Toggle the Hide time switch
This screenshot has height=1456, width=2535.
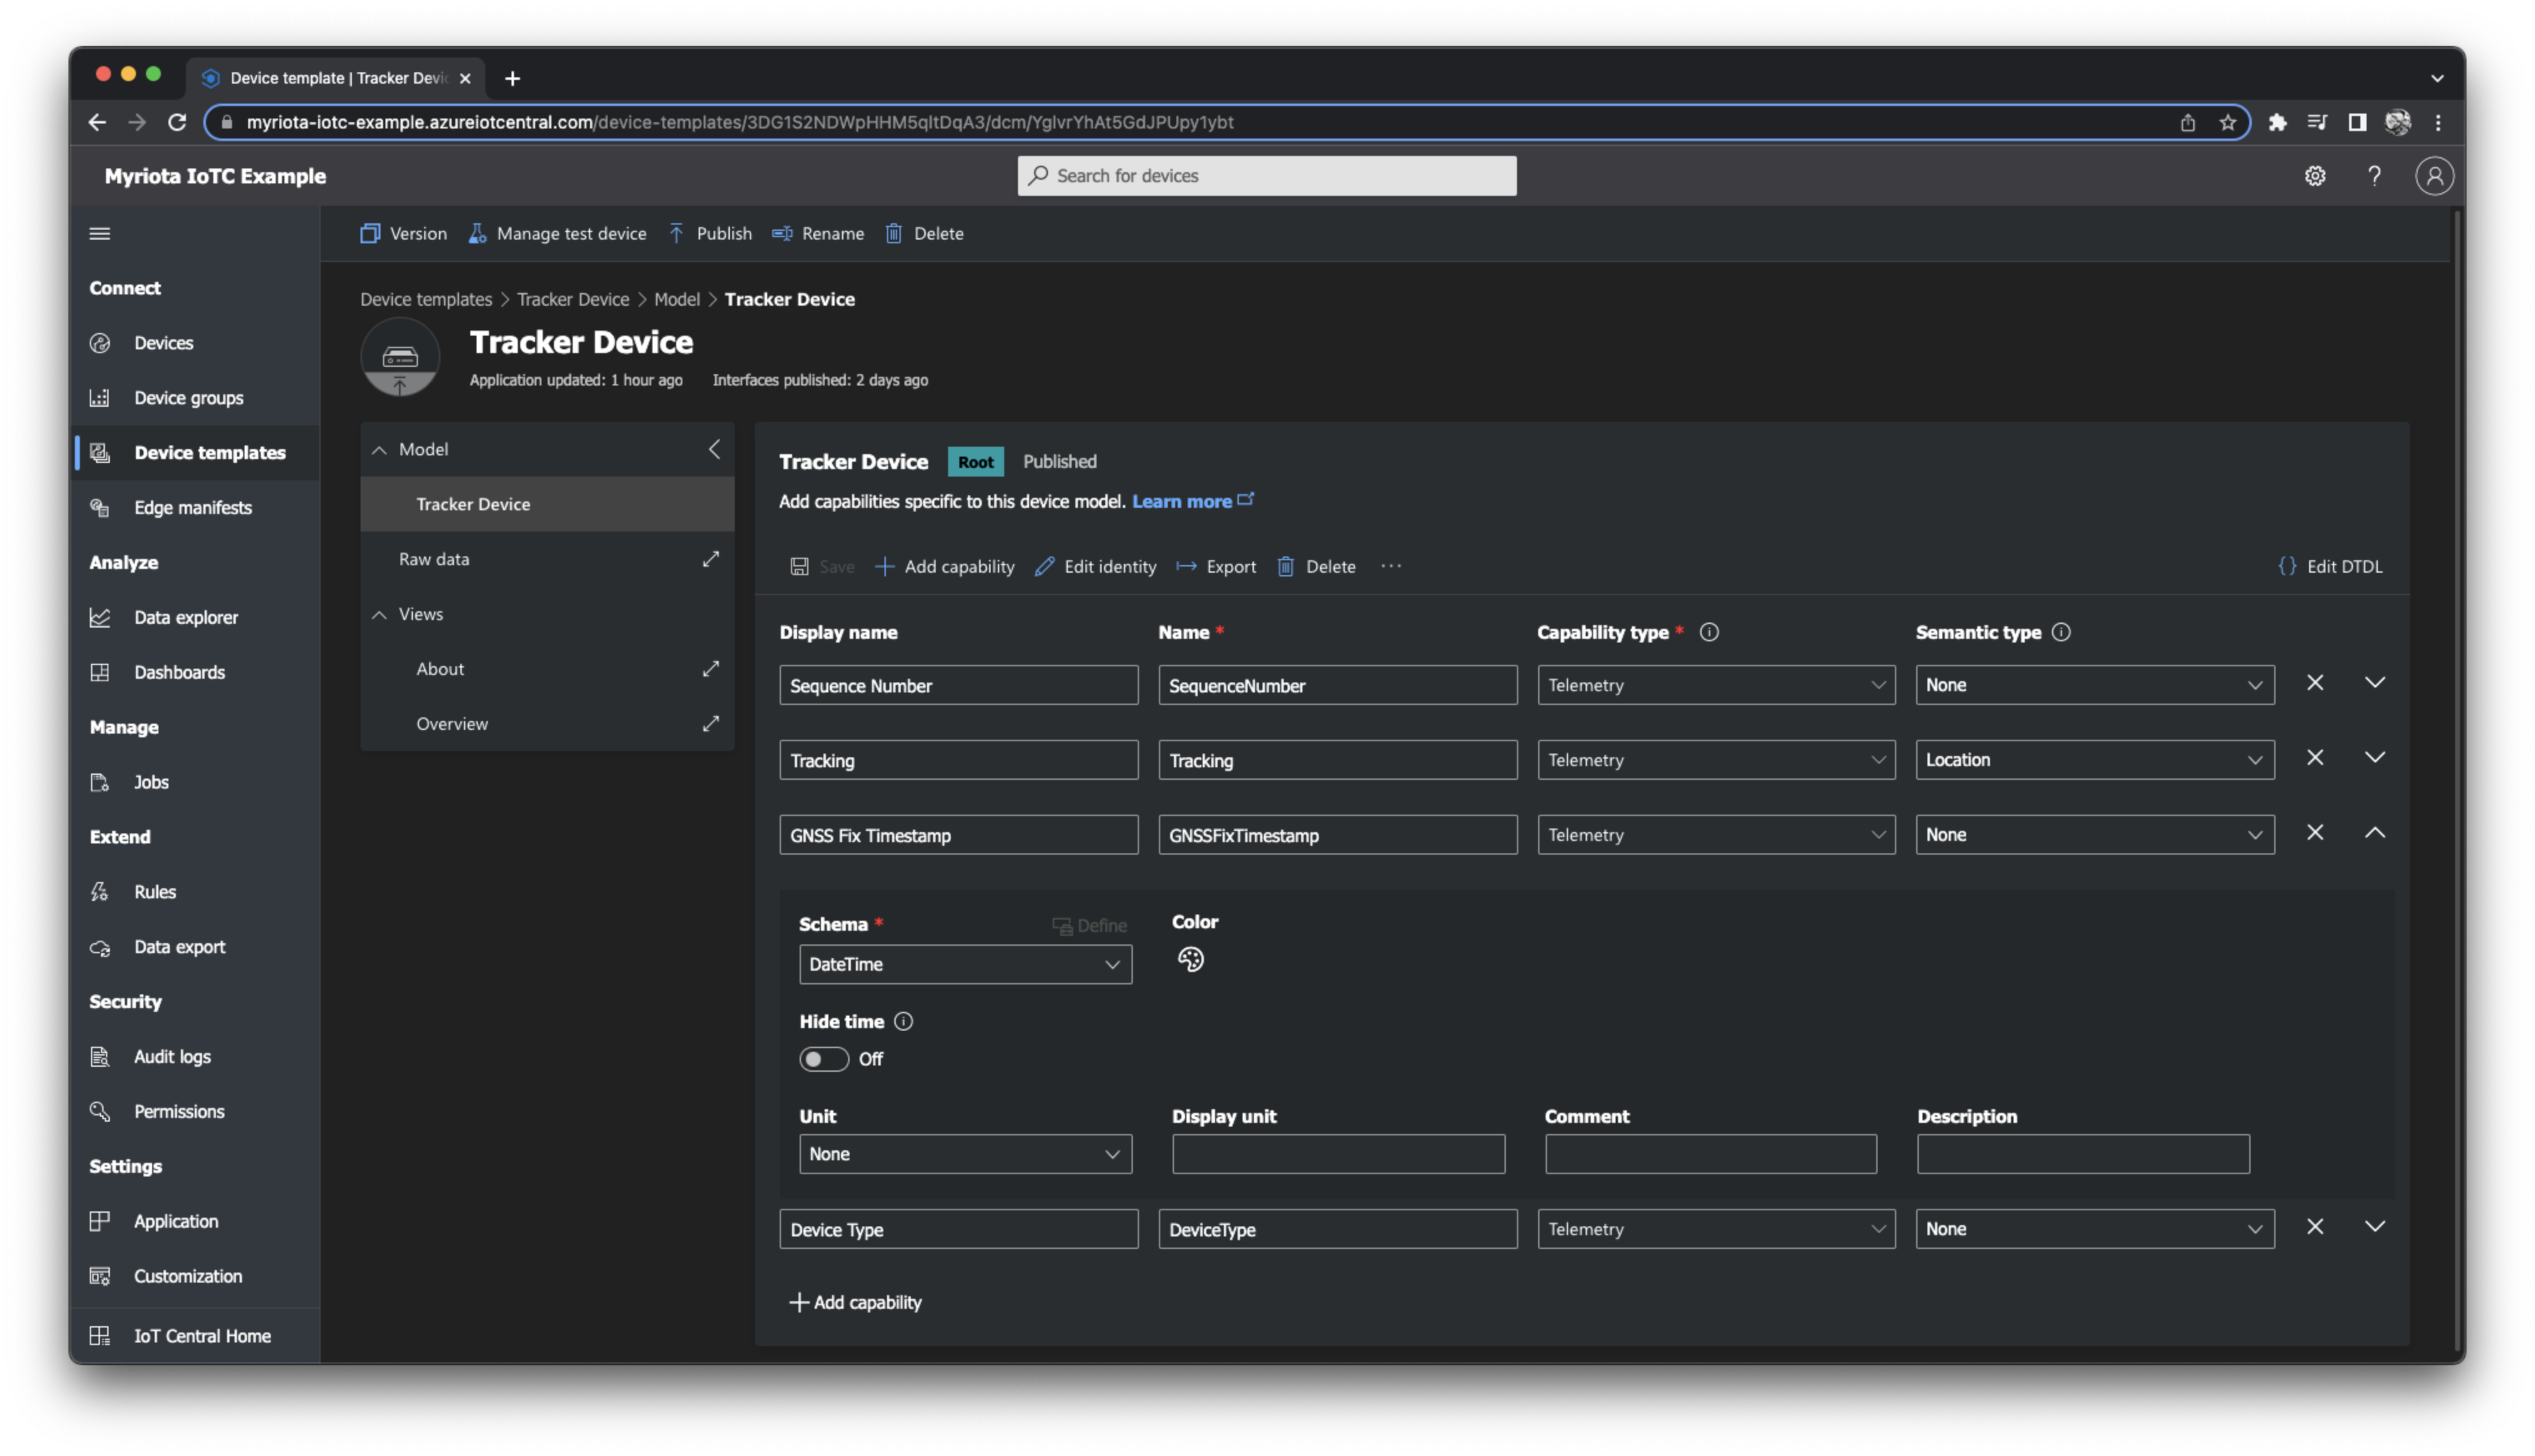tap(823, 1059)
